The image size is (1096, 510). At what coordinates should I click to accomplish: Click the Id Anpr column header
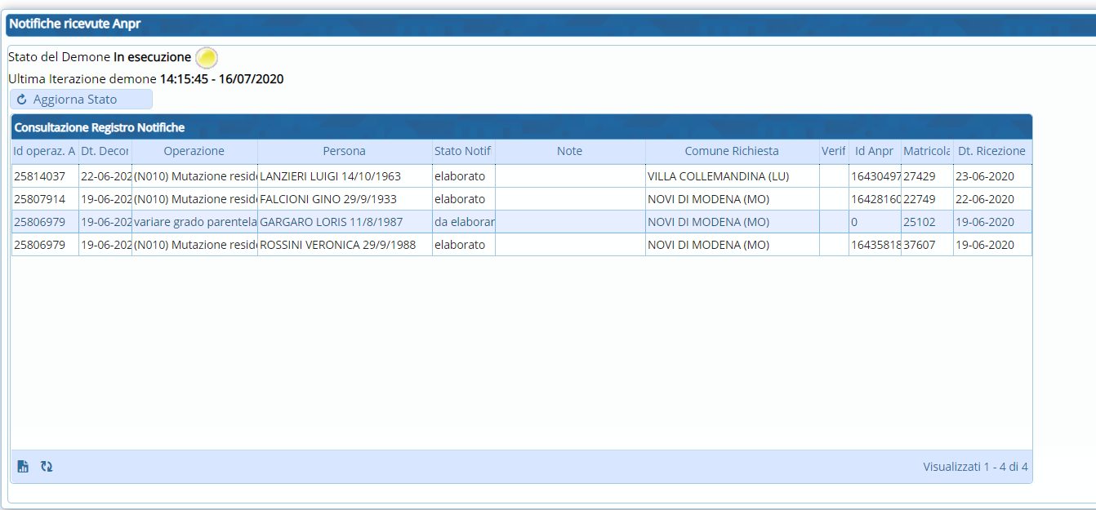point(874,151)
